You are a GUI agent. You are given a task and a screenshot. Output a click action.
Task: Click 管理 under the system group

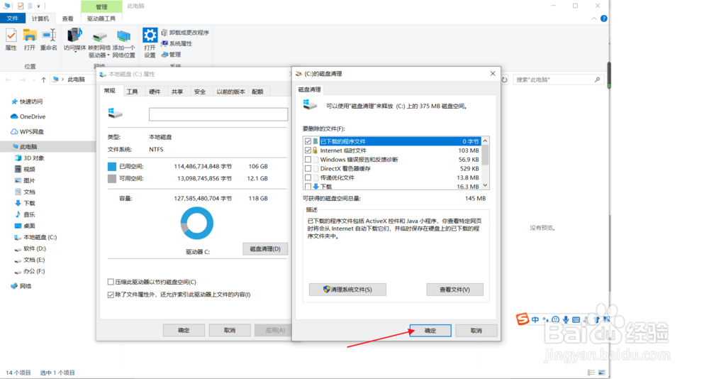(172, 55)
